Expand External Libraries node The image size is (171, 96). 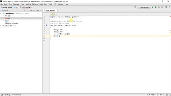[x=1, y=26]
